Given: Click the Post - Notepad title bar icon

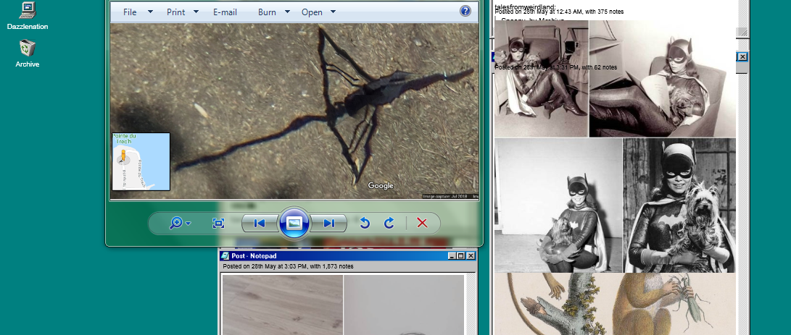Looking at the screenshot, I should [225, 256].
